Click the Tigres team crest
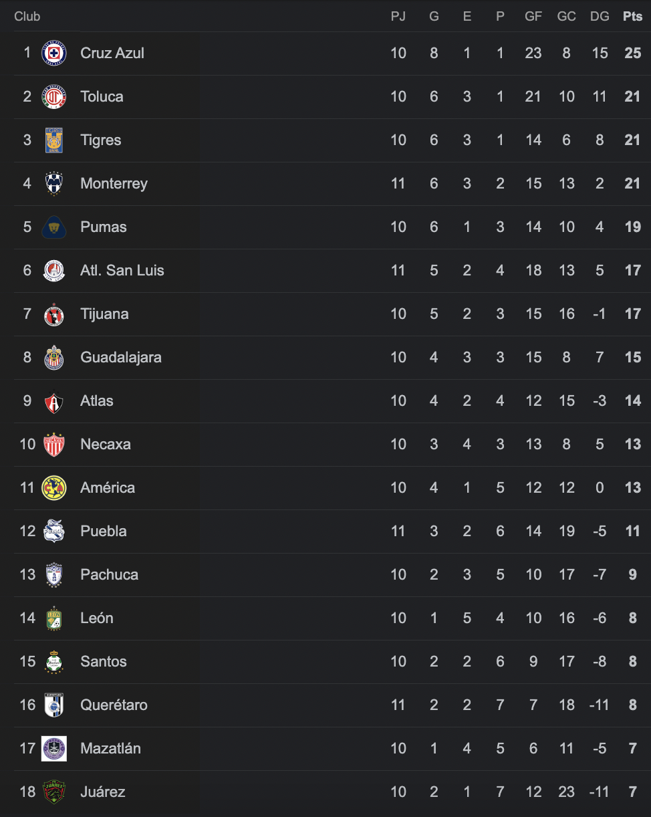The image size is (651, 817). coord(54,140)
